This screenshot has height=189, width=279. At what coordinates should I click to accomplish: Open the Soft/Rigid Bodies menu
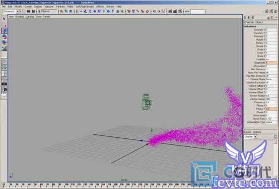85,7
